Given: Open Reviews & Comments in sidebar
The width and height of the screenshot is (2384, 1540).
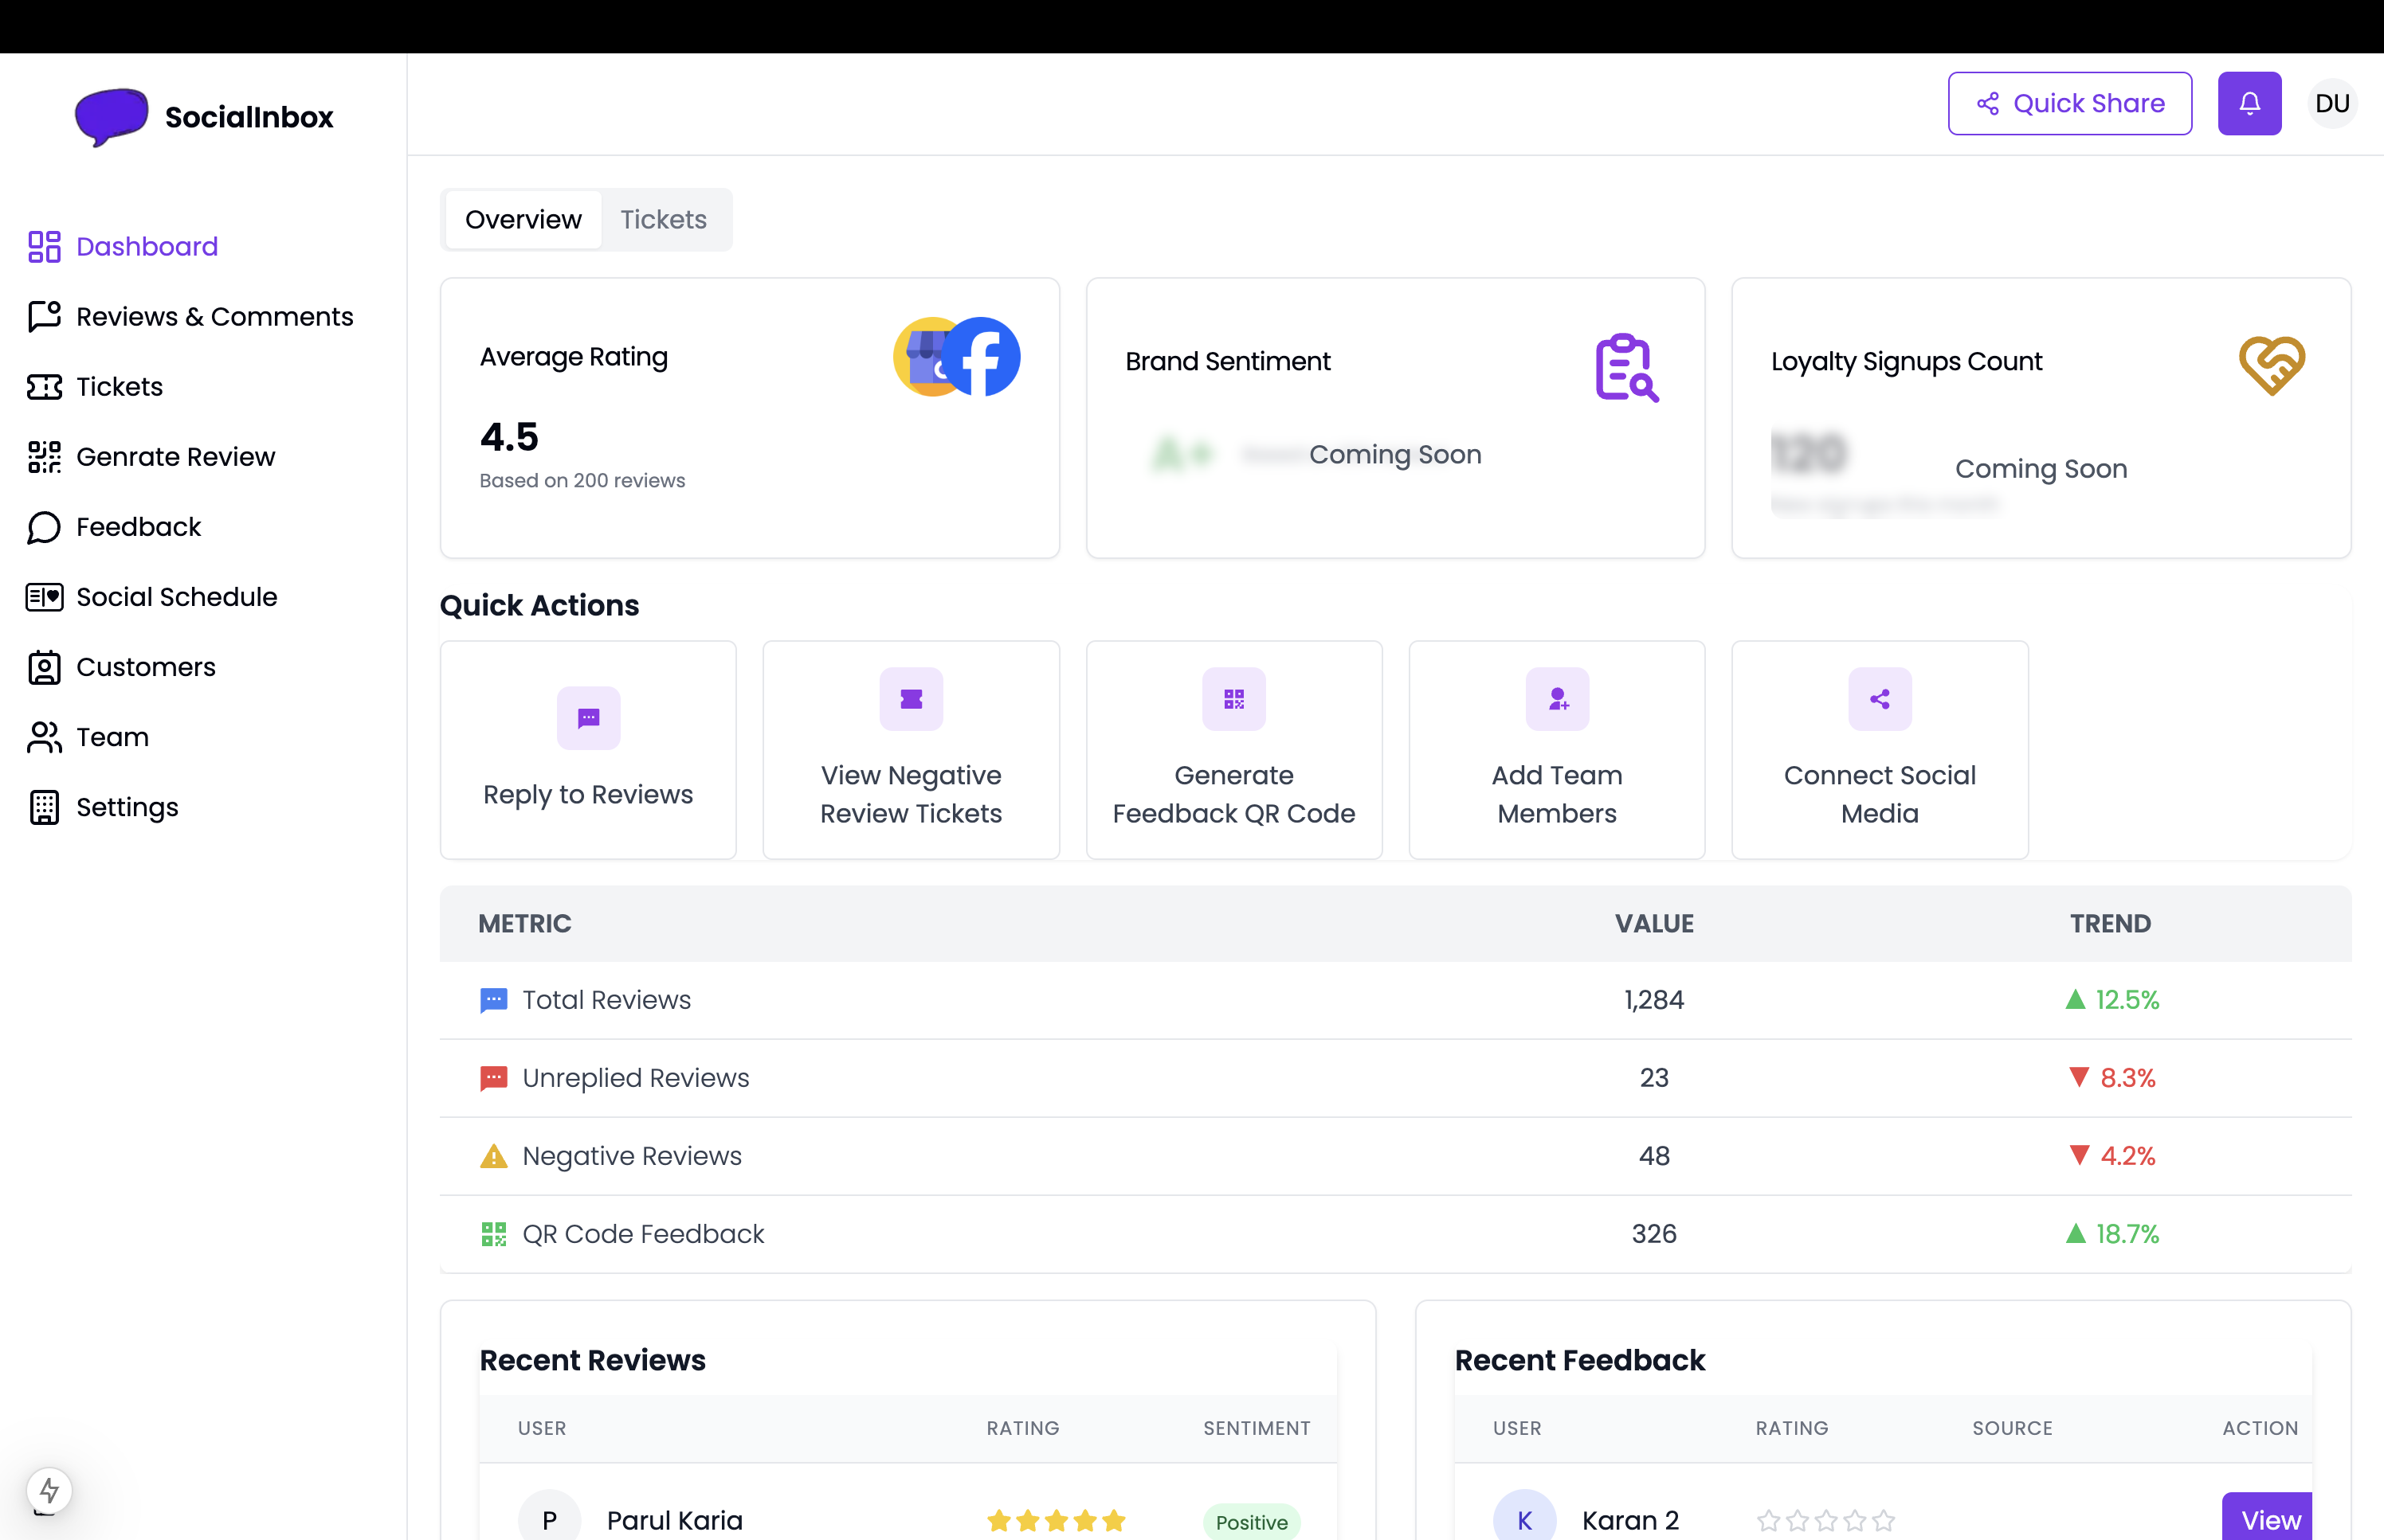Looking at the screenshot, I should pos(214,316).
